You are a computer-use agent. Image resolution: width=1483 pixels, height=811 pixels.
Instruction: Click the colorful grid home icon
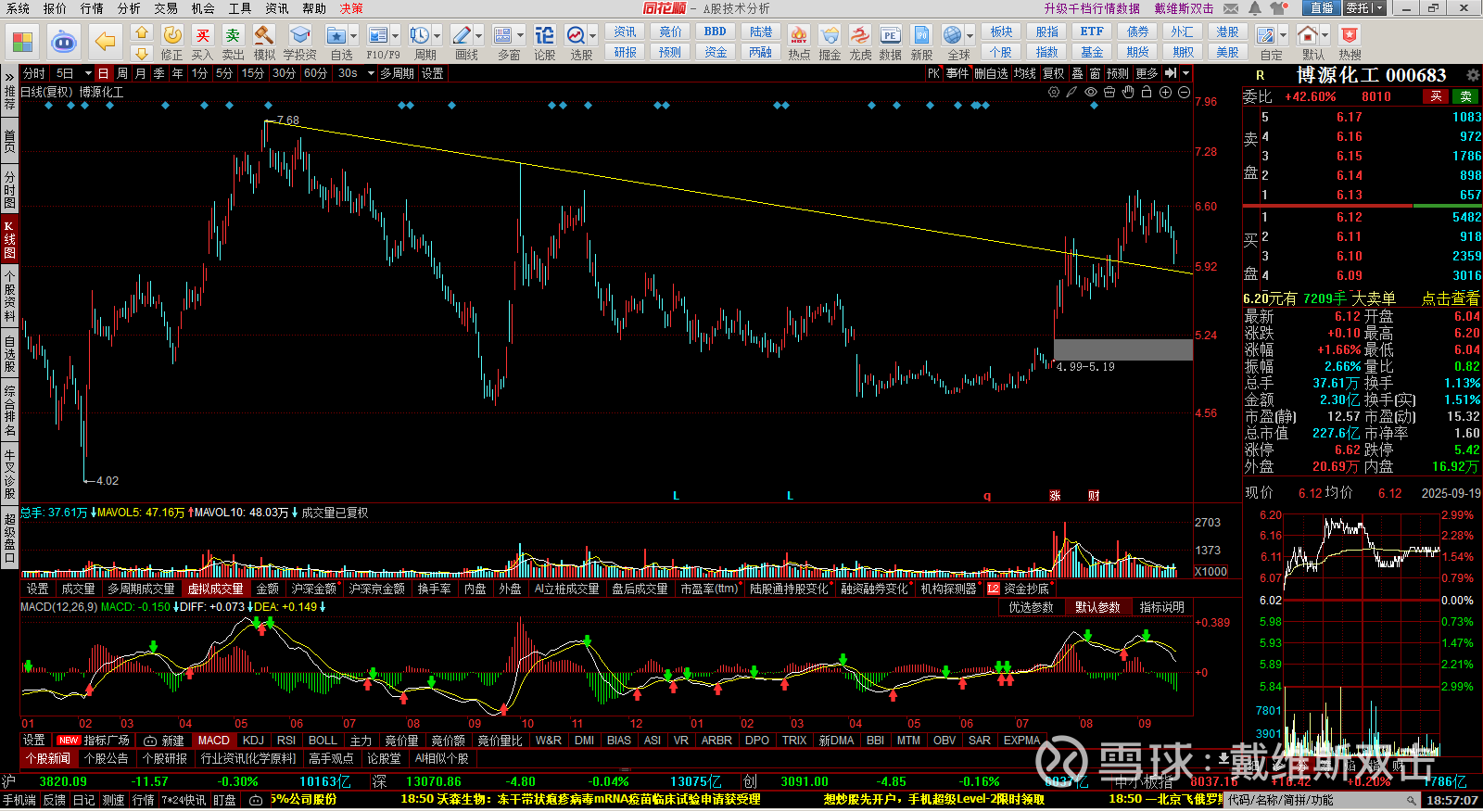tap(22, 42)
